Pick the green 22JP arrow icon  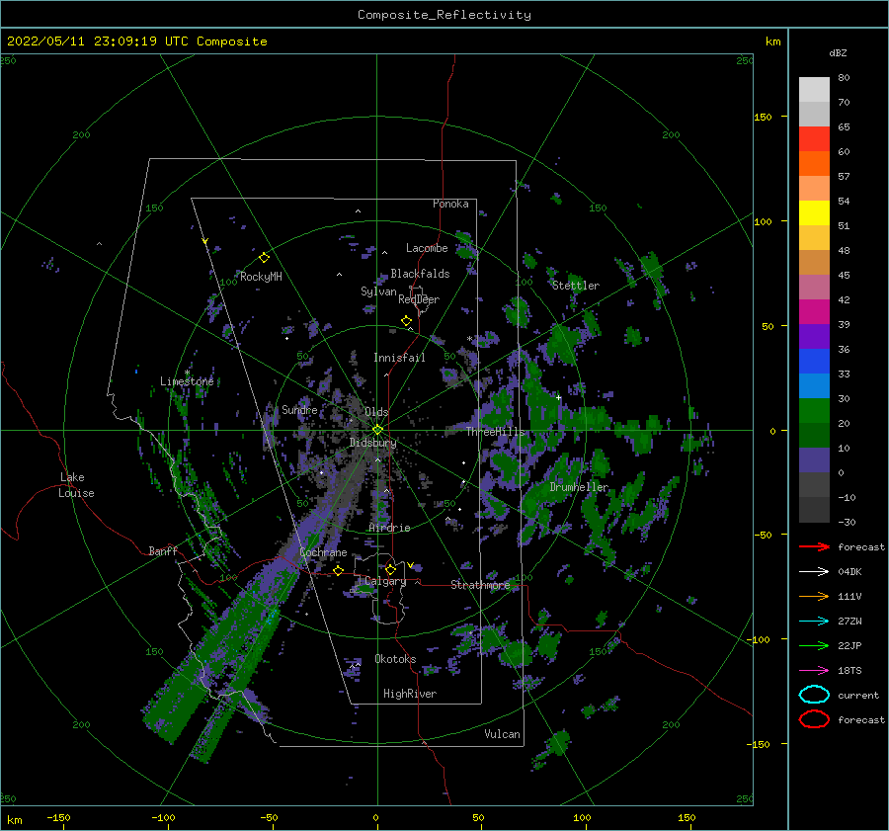coord(814,645)
